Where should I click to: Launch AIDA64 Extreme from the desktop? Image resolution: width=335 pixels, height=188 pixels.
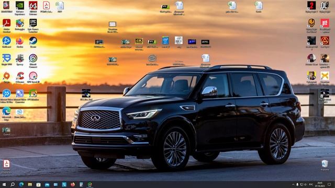[33, 8]
